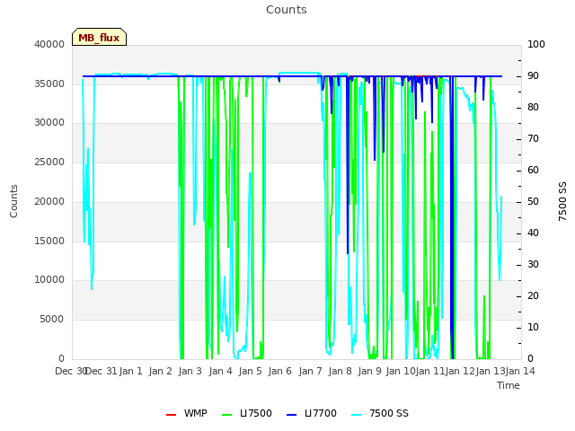
Task: Click the Jan 5 date tick label
Action: tap(251, 371)
